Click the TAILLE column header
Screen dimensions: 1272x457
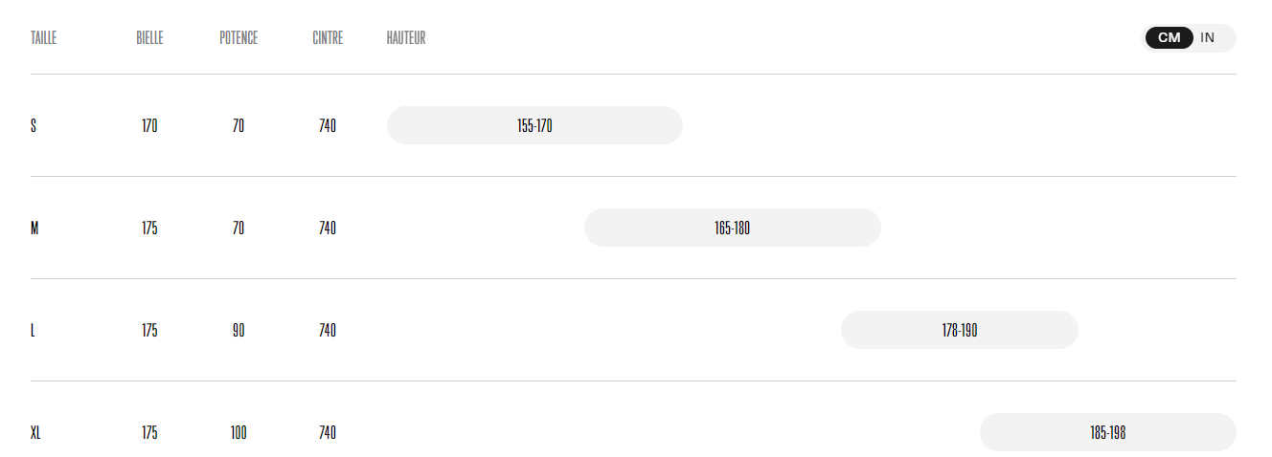[x=44, y=38]
